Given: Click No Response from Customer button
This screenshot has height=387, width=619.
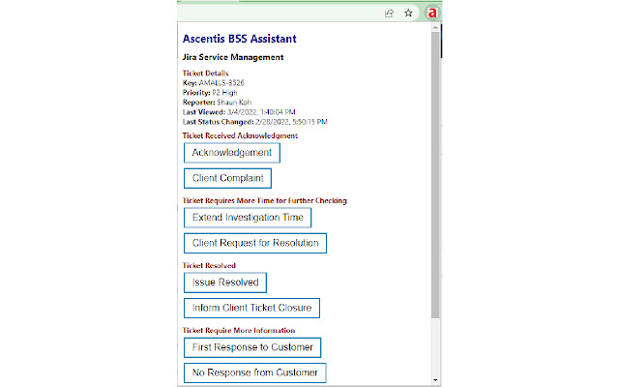Looking at the screenshot, I should [254, 372].
